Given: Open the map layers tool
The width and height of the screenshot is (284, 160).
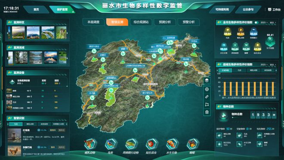Looking at the screenshot, I should pyautogui.click(x=207, y=80).
